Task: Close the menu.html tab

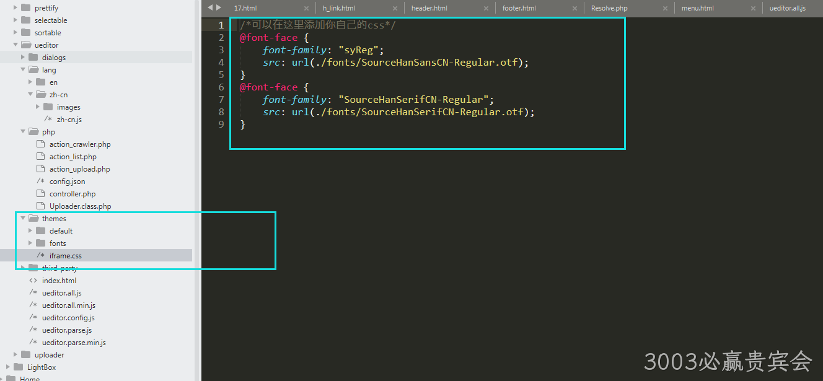Action: 752,9
